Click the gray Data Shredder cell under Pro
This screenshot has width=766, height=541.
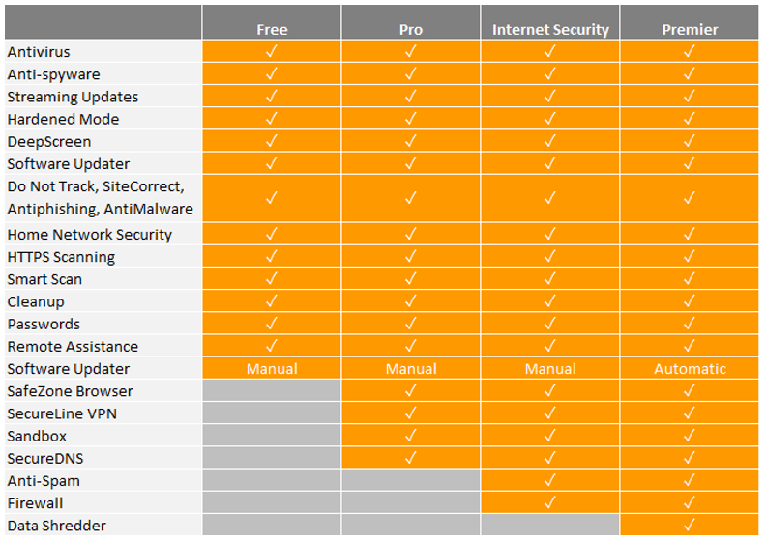pyautogui.click(x=411, y=525)
